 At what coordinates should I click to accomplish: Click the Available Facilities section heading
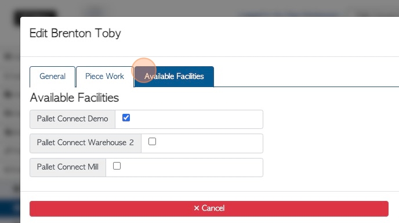coord(74,98)
